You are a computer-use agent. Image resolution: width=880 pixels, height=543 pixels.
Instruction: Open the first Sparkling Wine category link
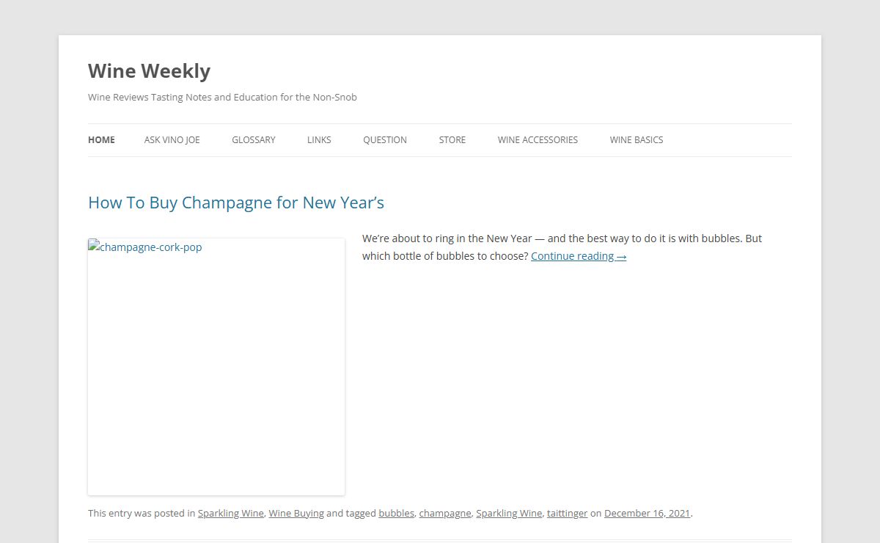pyautogui.click(x=230, y=514)
